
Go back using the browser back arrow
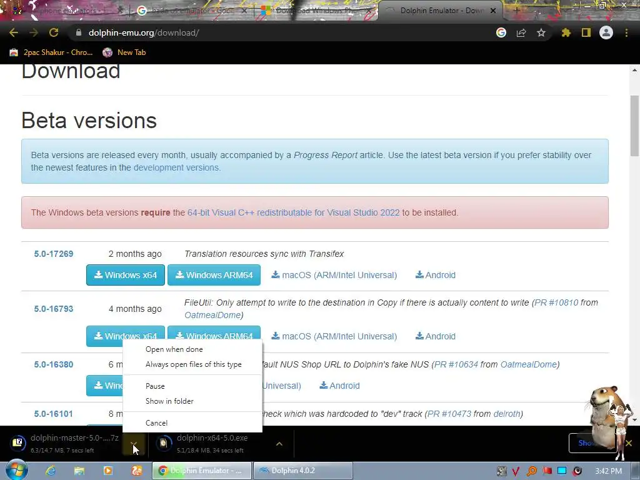point(14,32)
